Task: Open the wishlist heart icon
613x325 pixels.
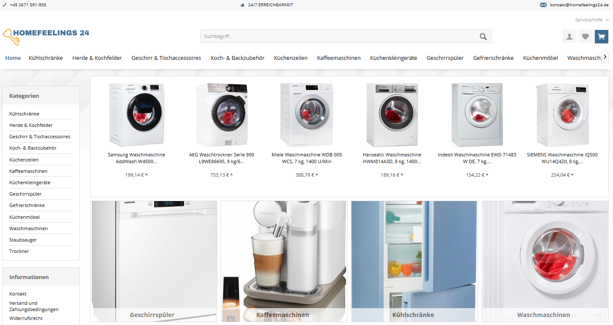Action: tap(585, 37)
